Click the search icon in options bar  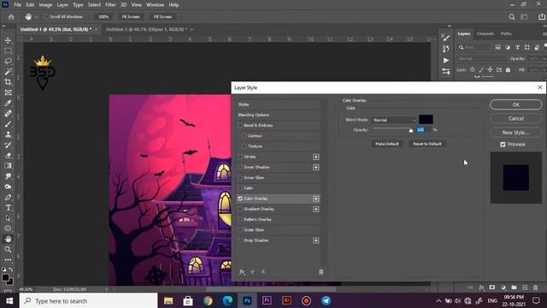[512, 17]
